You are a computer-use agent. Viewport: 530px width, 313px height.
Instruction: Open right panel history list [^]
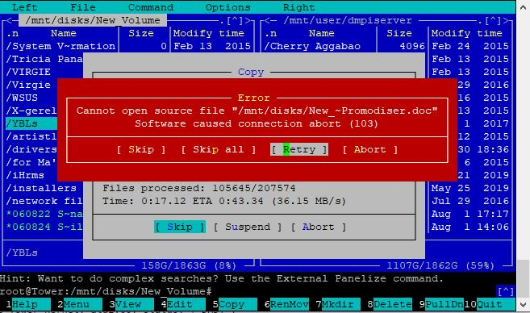point(493,20)
